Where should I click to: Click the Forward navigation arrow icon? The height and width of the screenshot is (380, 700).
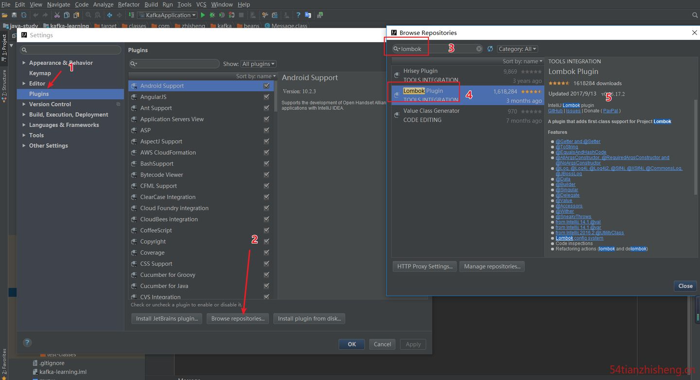click(119, 15)
